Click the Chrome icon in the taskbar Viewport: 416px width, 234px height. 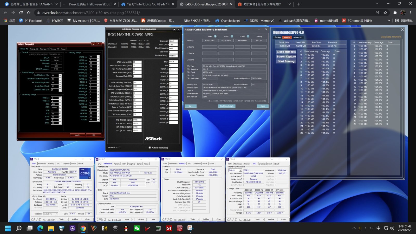click(83, 228)
